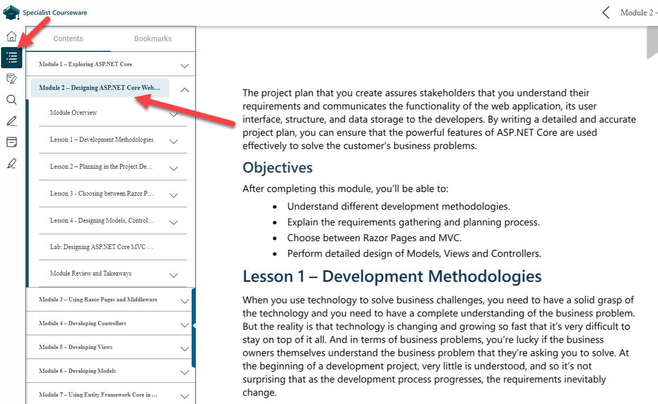Click the notes editing icon in the sidebar

(11, 78)
